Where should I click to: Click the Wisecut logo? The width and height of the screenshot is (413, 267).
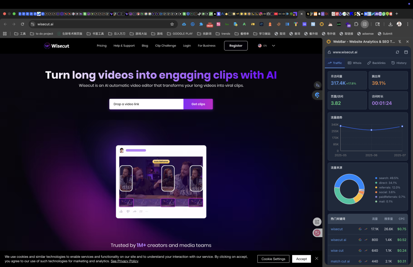click(x=57, y=46)
